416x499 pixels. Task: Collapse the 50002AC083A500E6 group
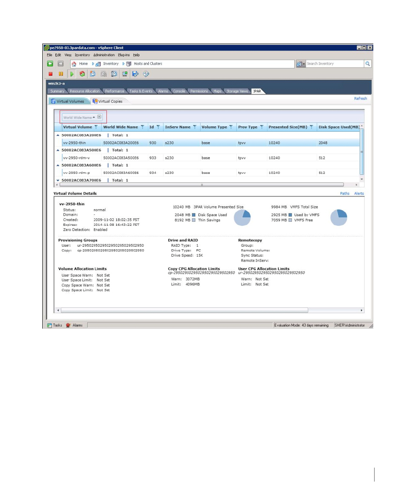[x=58, y=150]
